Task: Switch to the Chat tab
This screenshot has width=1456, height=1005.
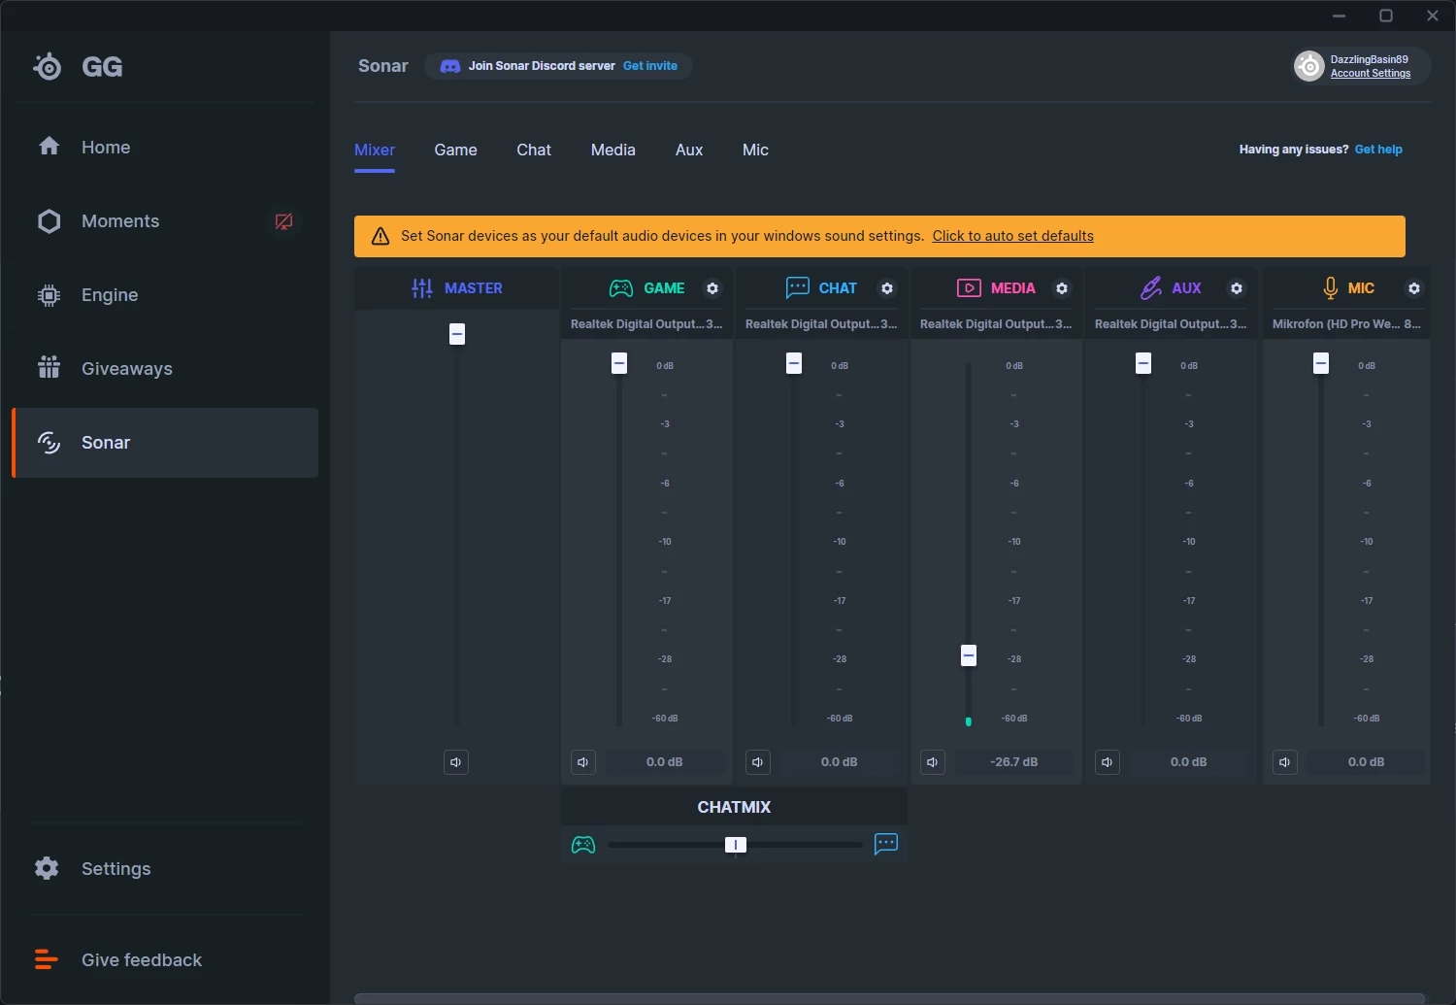Action: (534, 151)
